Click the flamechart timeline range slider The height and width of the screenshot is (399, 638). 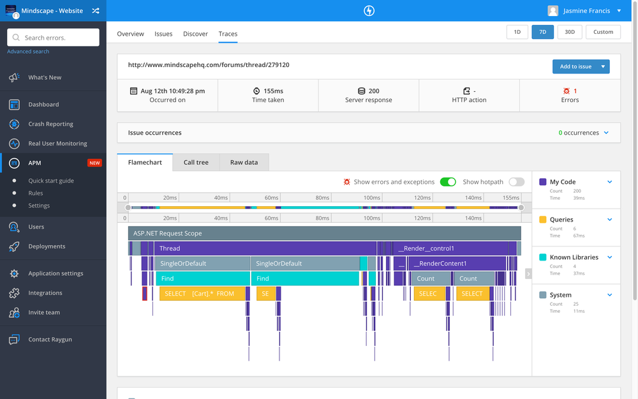(325, 207)
